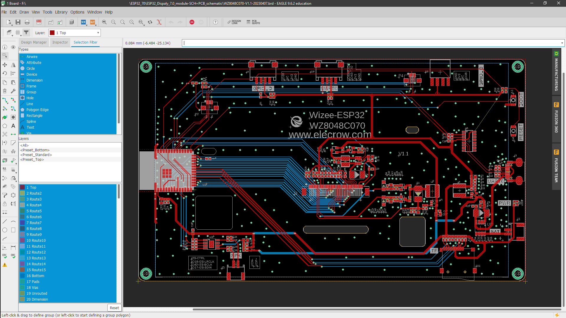Click the red Stop command icon
Image resolution: width=566 pixels, height=318 pixels.
[192, 22]
